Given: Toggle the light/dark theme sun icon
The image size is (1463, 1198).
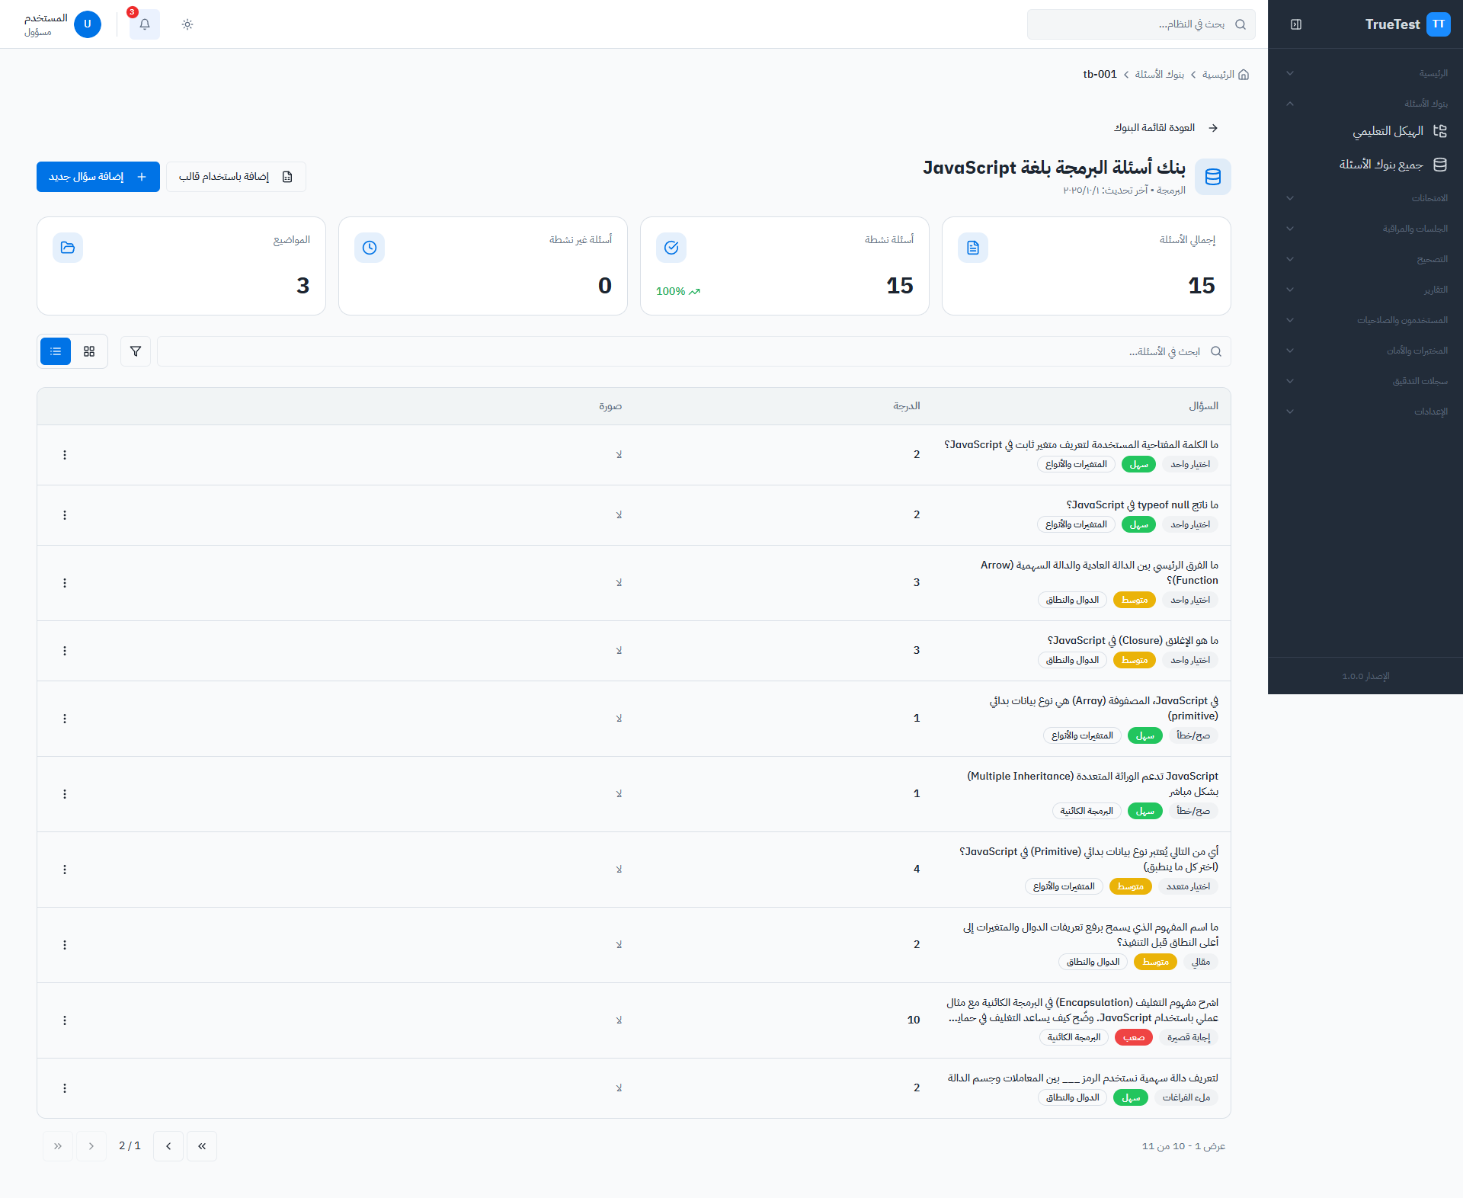Looking at the screenshot, I should tap(187, 24).
